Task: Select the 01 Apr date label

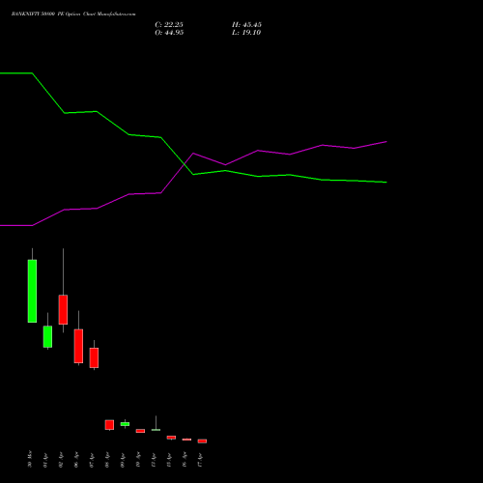Action: pyautogui.click(x=45, y=460)
